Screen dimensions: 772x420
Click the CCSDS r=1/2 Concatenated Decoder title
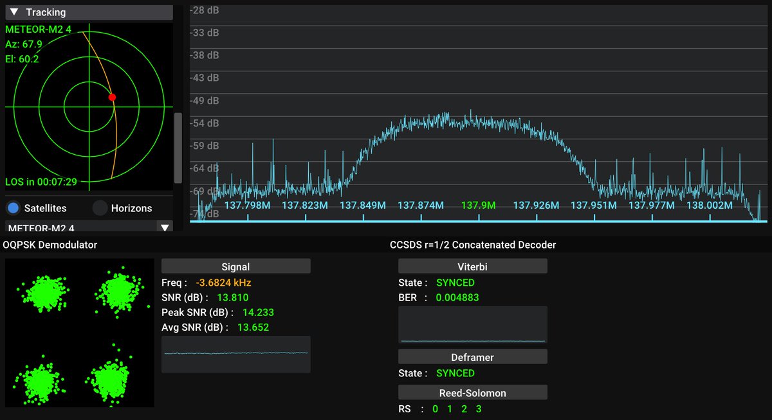[473, 245]
